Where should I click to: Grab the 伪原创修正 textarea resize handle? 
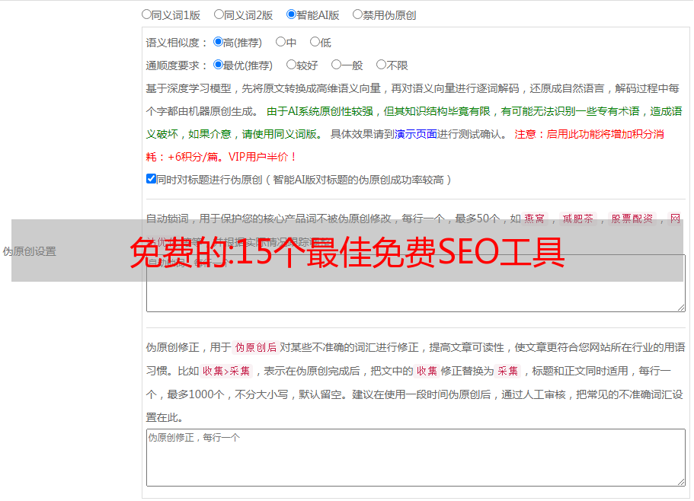681,482
